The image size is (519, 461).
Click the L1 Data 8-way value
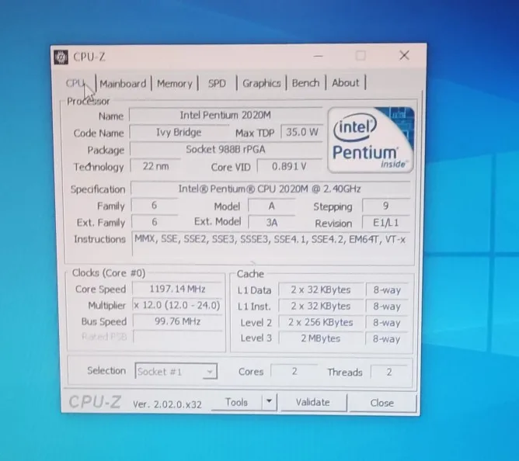tap(387, 290)
